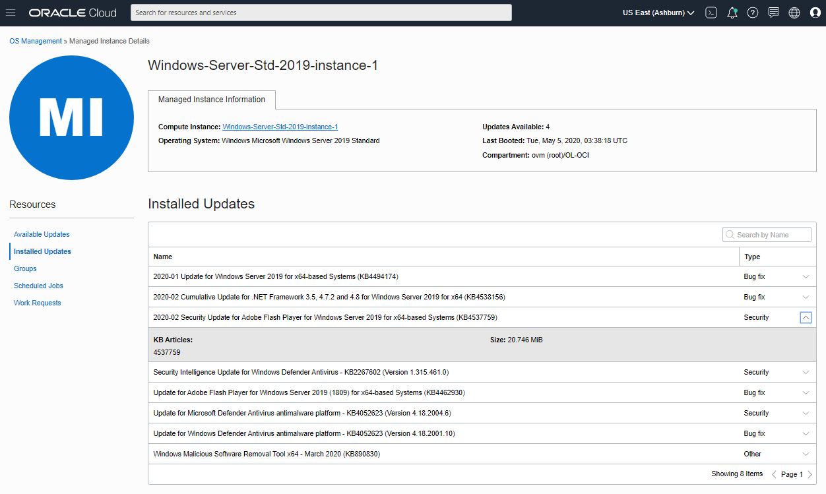Send feedback via the chat icon
Screen dimensions: 826x494
773,12
